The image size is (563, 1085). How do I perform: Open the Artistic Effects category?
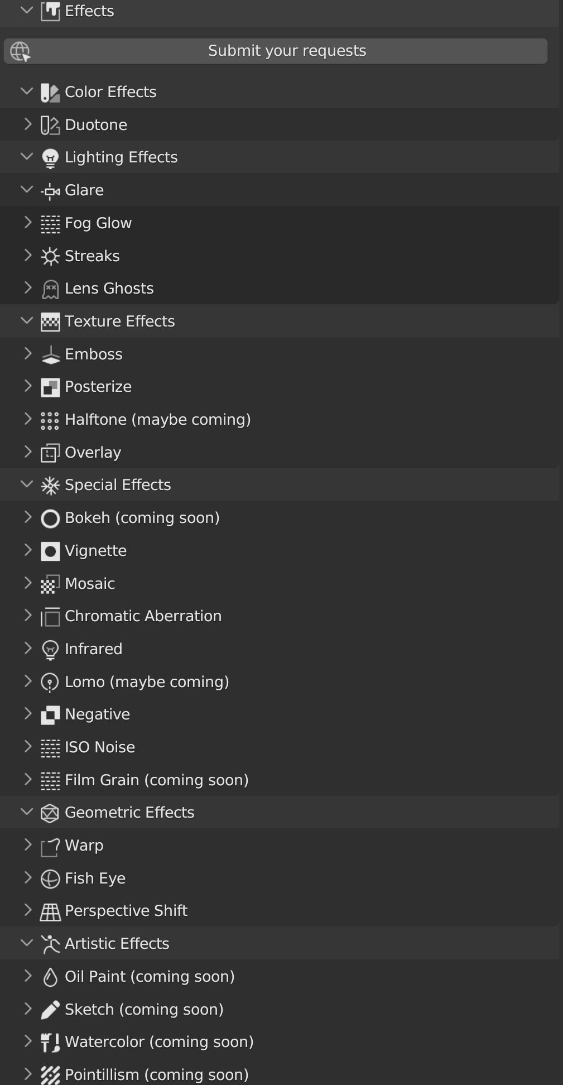(x=27, y=943)
